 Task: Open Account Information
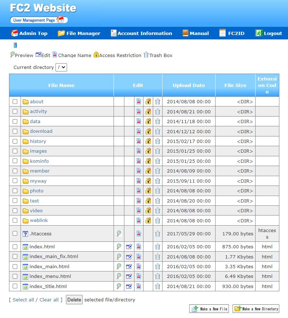coord(142,33)
